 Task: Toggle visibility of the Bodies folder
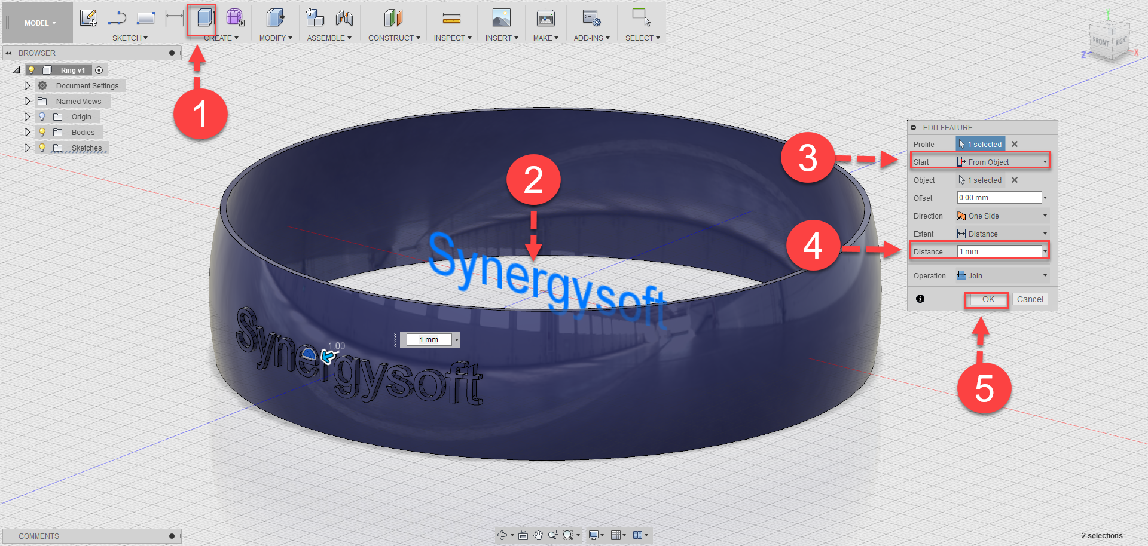coord(41,132)
